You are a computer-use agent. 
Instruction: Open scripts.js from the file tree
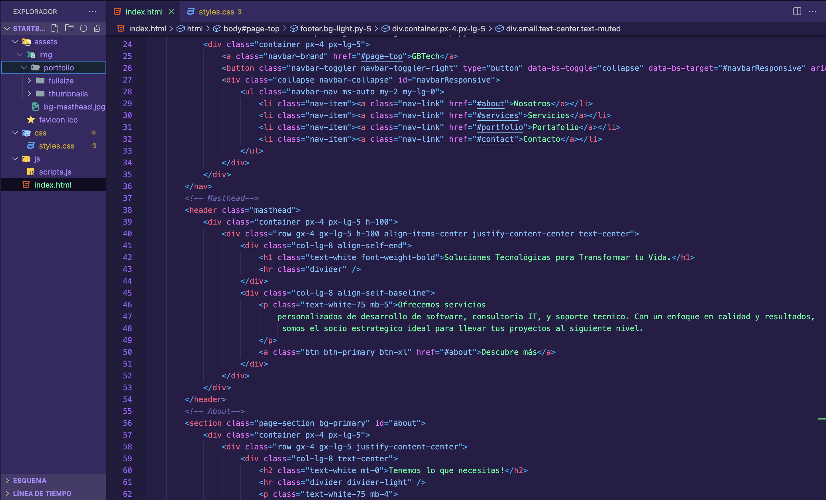tap(55, 172)
